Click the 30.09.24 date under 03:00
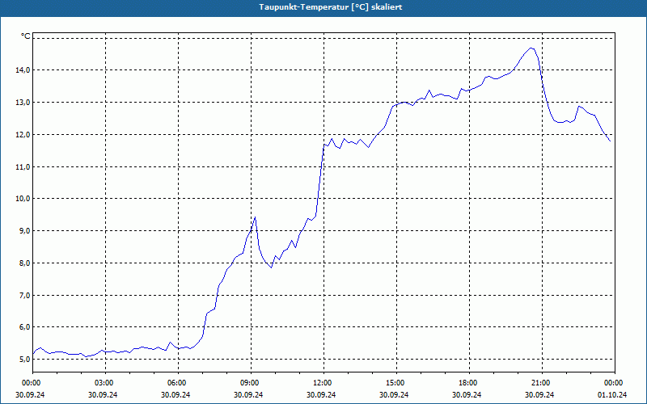 pyautogui.click(x=103, y=394)
